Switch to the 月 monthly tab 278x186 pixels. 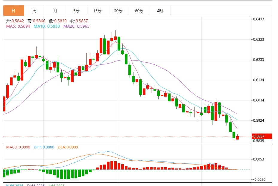(55, 11)
